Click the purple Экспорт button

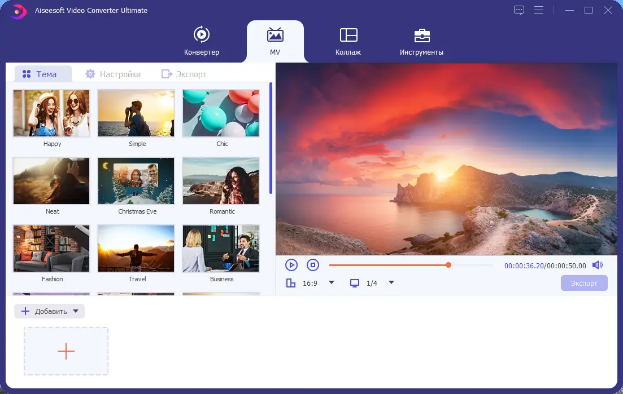pyautogui.click(x=584, y=283)
